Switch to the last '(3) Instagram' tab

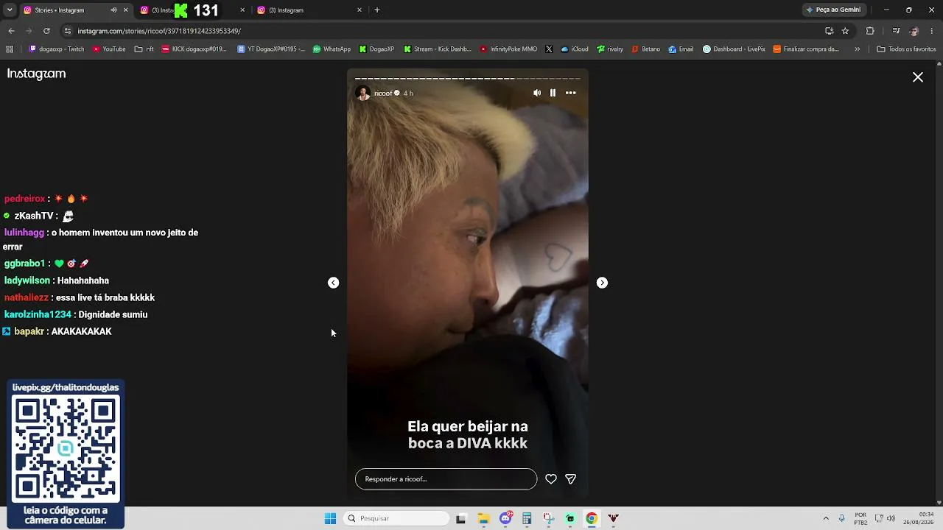(309, 10)
